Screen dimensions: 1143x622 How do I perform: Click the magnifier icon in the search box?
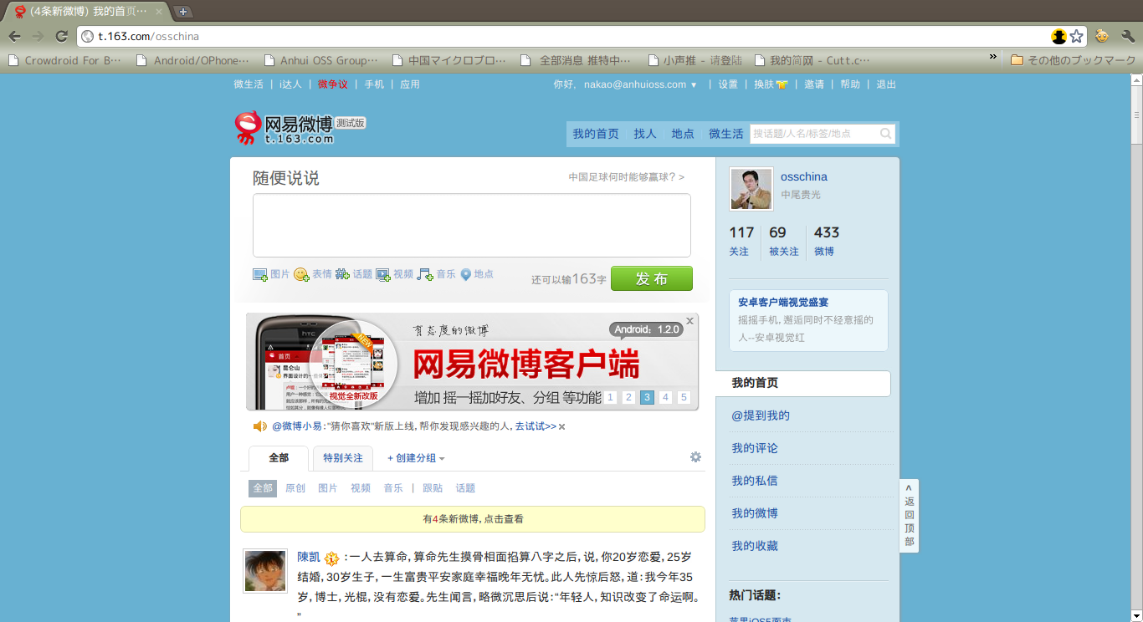point(885,134)
